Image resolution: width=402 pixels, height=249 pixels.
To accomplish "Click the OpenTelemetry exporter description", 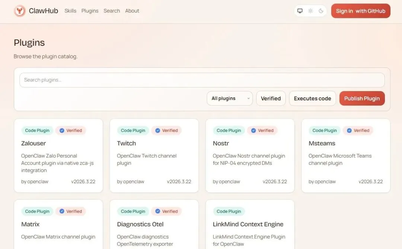I will [145, 240].
